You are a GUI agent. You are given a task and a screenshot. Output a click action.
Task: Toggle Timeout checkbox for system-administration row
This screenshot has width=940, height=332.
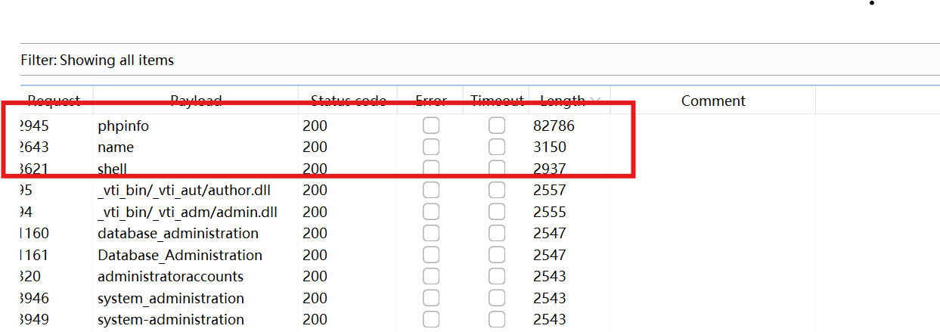coord(497,319)
